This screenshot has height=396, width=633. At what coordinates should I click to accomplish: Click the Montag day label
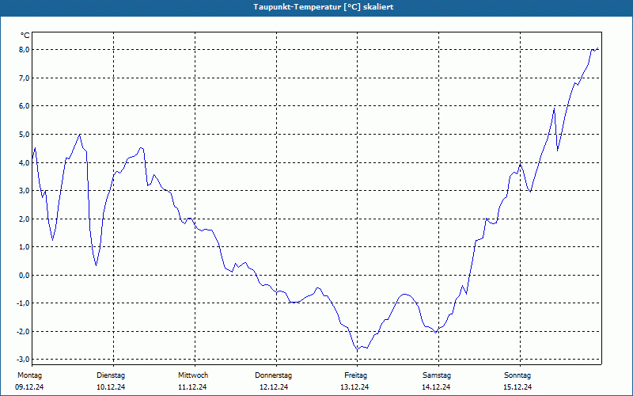tap(29, 375)
